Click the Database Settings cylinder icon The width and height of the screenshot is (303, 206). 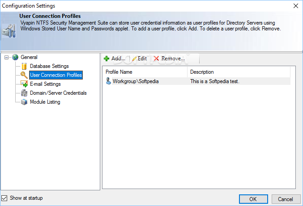(x=24, y=66)
